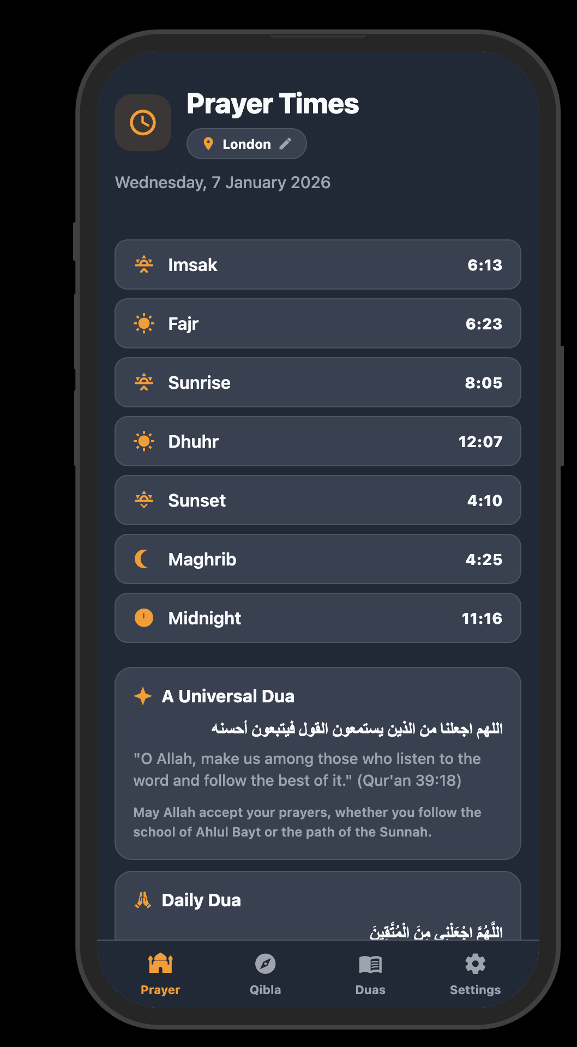Select the Prayer mosque tab
Image resolution: width=577 pixels, height=1047 pixels.
[160, 973]
